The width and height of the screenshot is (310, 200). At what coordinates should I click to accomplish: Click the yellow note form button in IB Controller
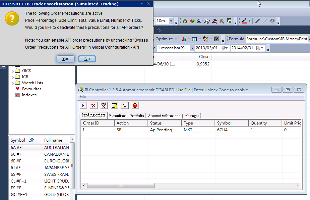click(x=114, y=106)
